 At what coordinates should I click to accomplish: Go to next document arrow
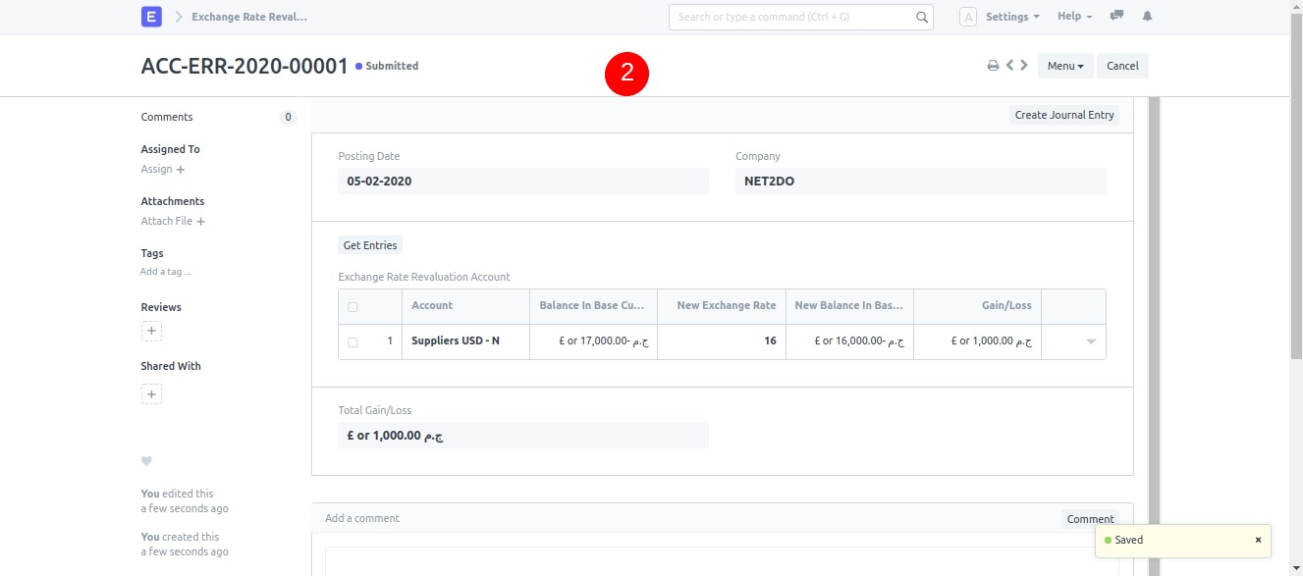(1024, 66)
